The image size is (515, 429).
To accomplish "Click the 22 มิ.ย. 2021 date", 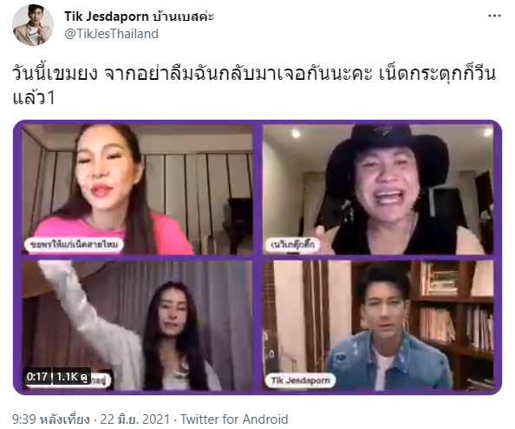I will pyautogui.click(x=135, y=419).
